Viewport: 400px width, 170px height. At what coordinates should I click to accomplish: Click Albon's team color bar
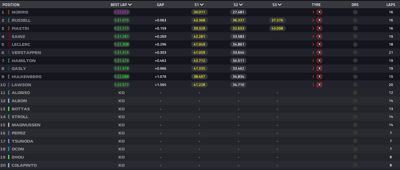[9, 101]
